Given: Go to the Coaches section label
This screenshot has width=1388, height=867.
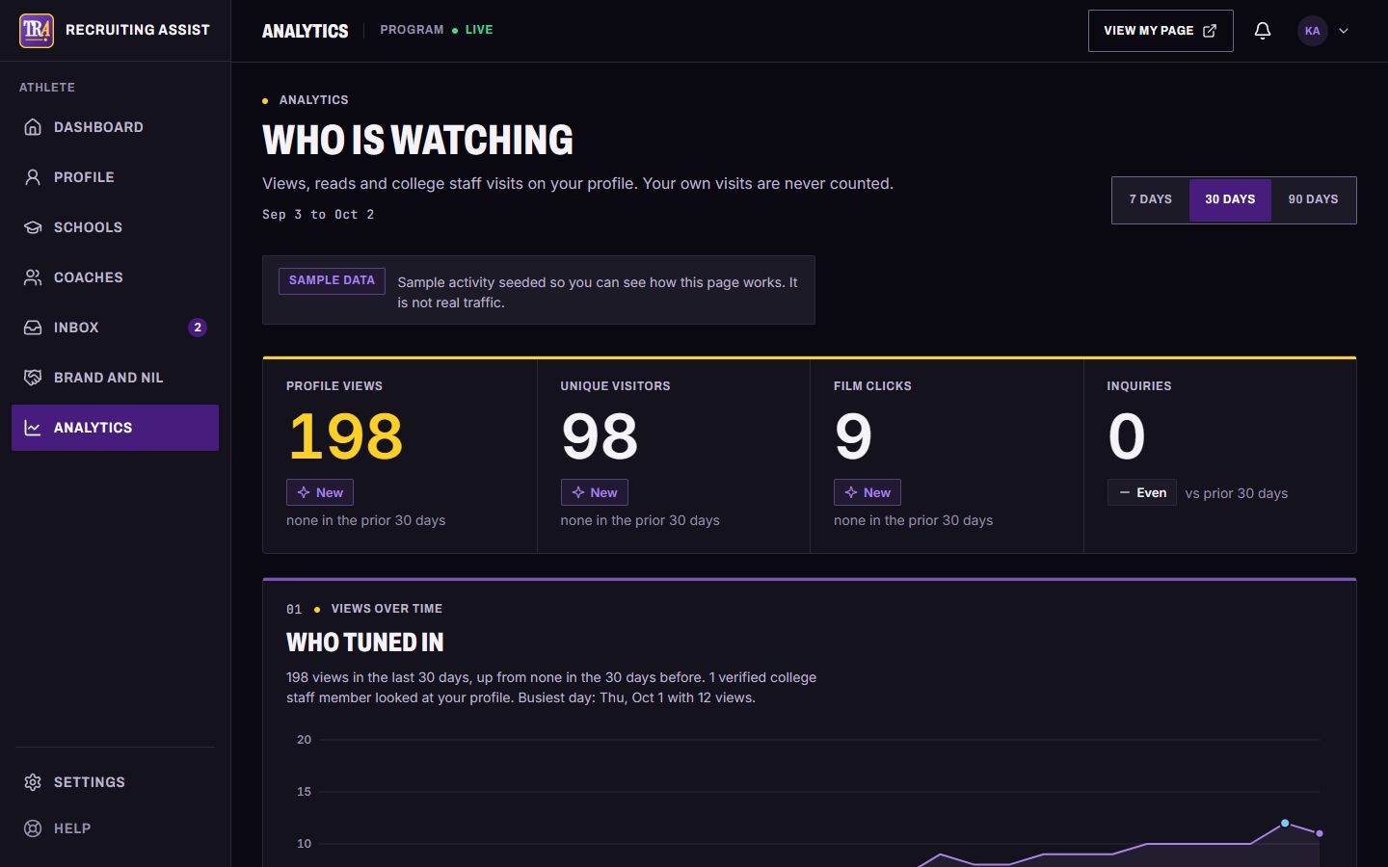Looking at the screenshot, I should coord(89,277).
